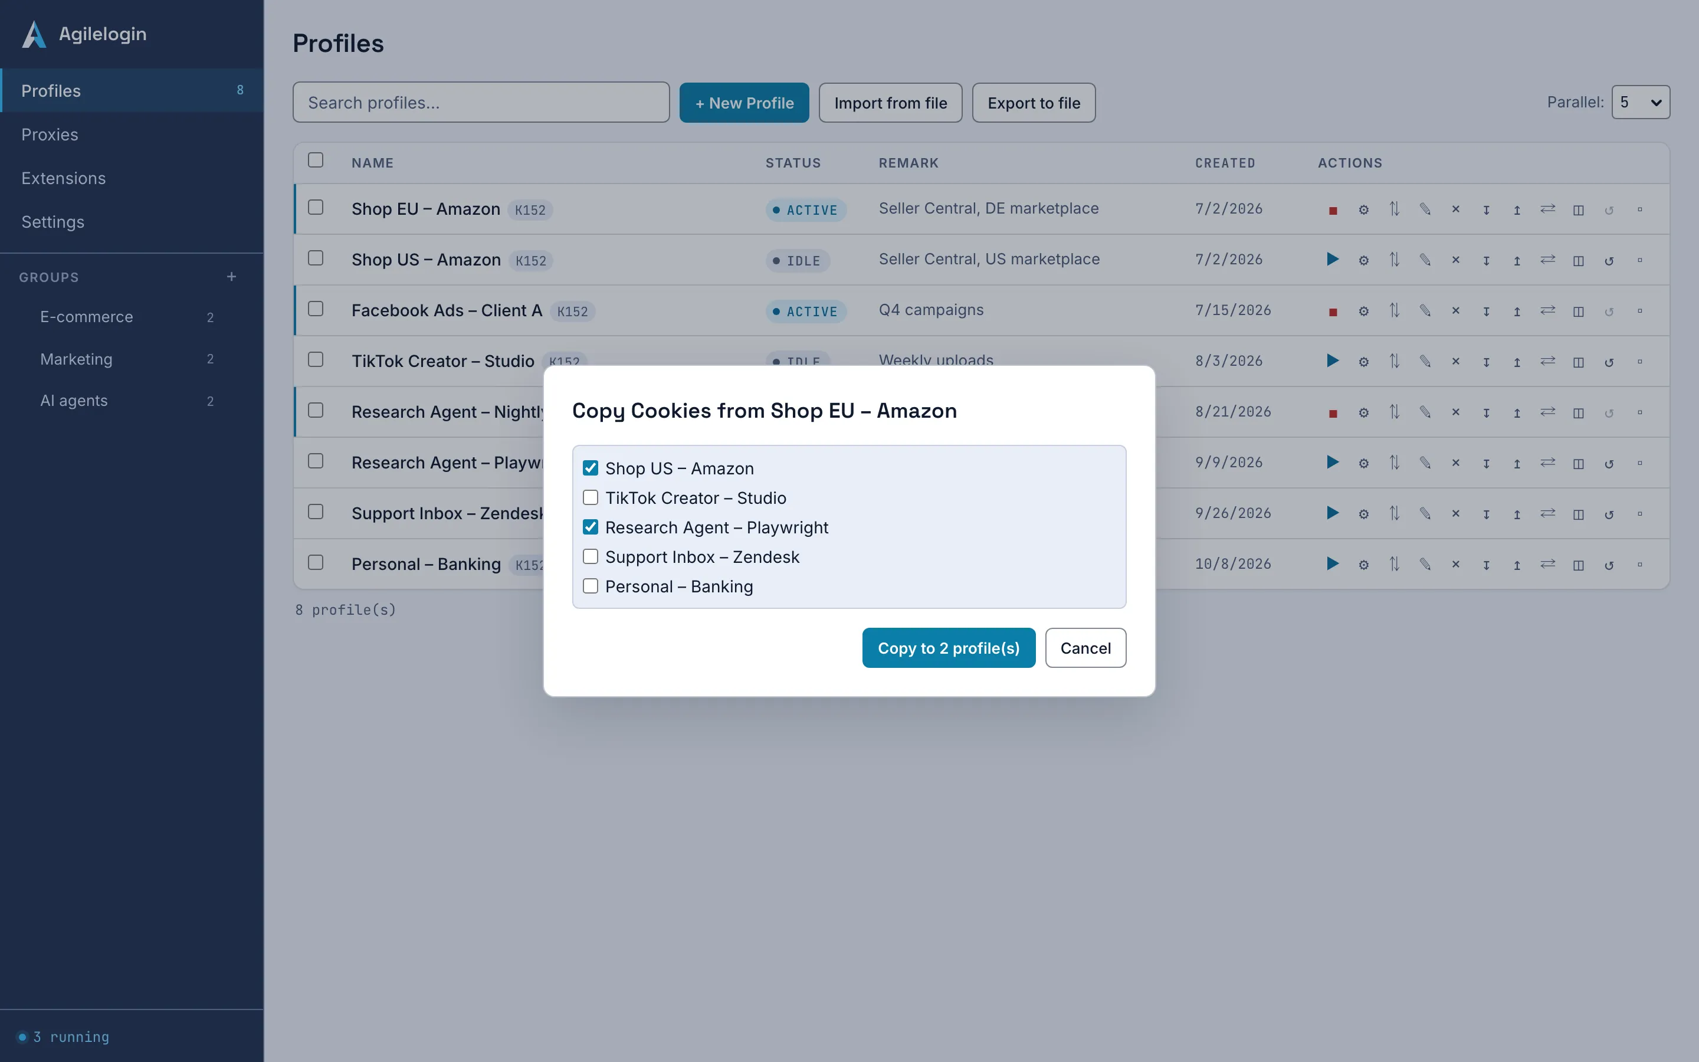Check TikTok Creator – Studio in the dialog
This screenshot has height=1062, width=1699.
coord(591,497)
